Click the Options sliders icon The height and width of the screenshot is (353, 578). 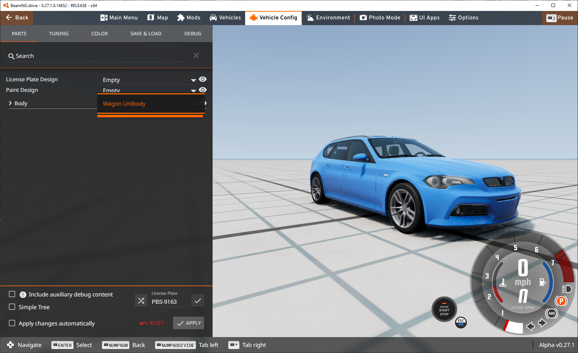(x=452, y=18)
